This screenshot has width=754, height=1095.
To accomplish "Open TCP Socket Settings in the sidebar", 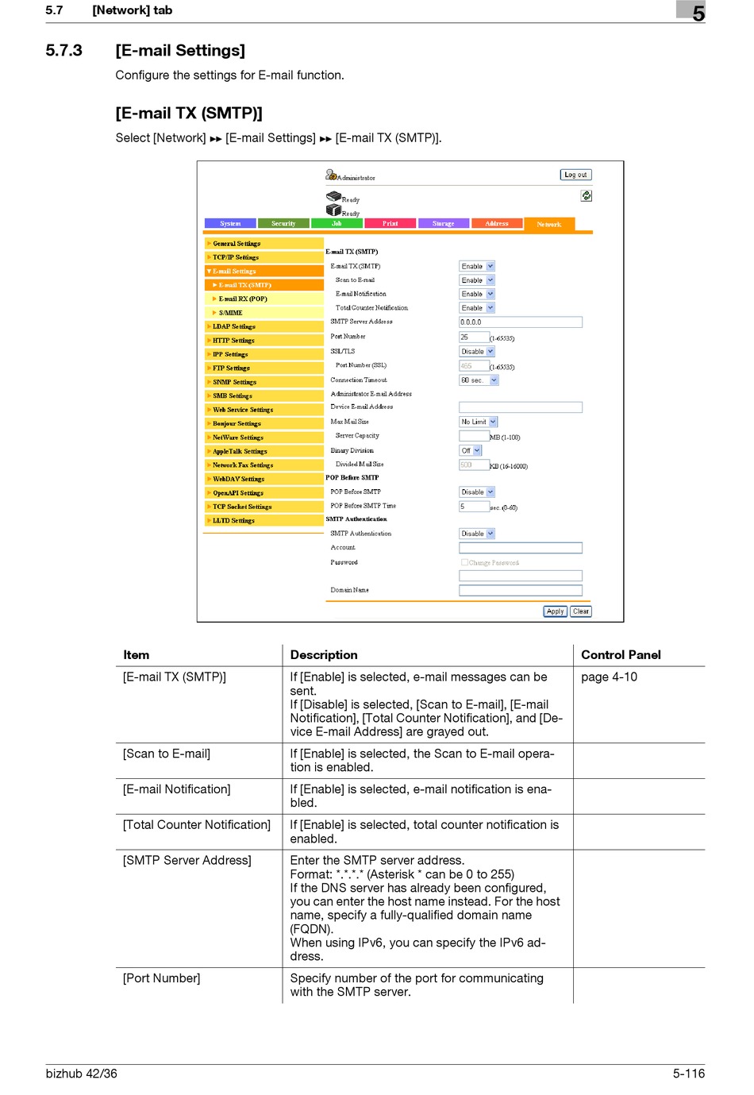I will click(264, 507).
